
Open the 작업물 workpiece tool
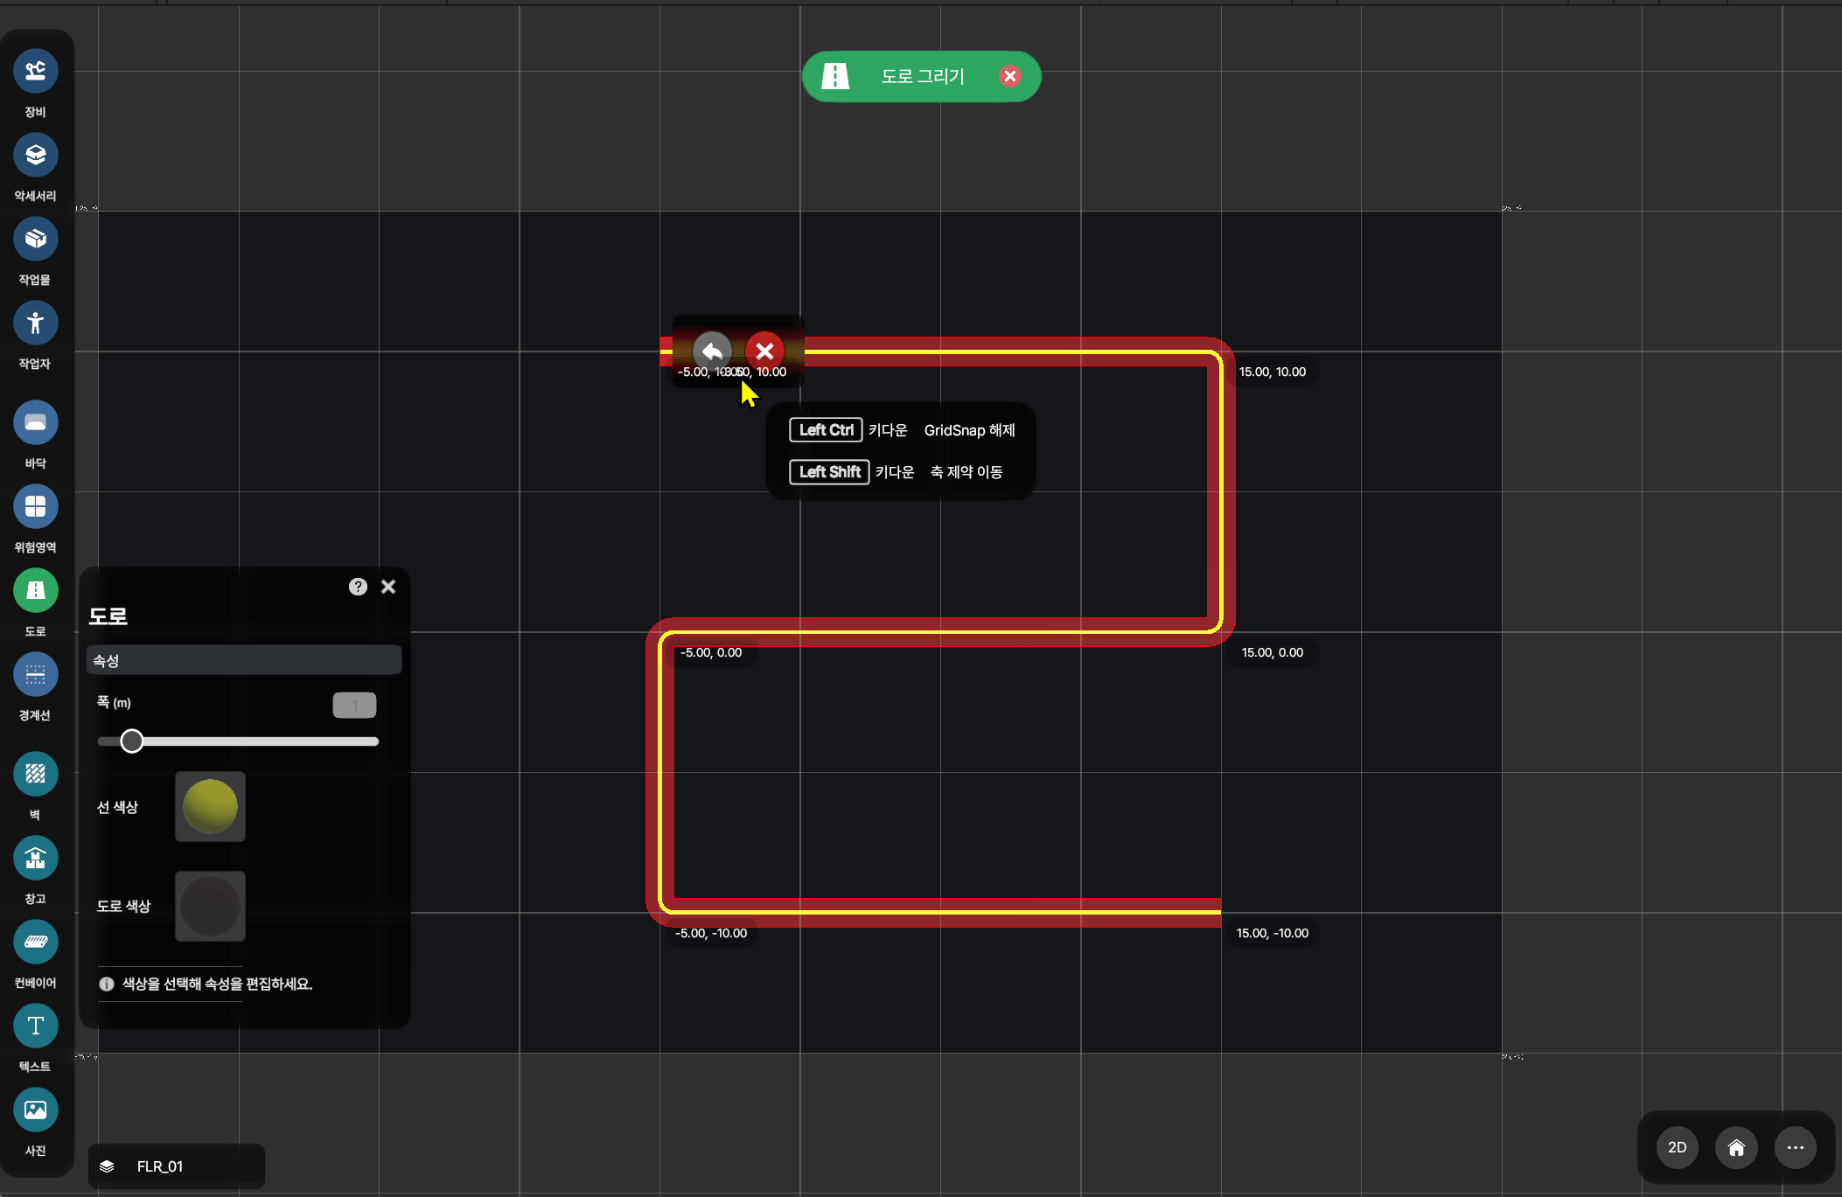(35, 240)
